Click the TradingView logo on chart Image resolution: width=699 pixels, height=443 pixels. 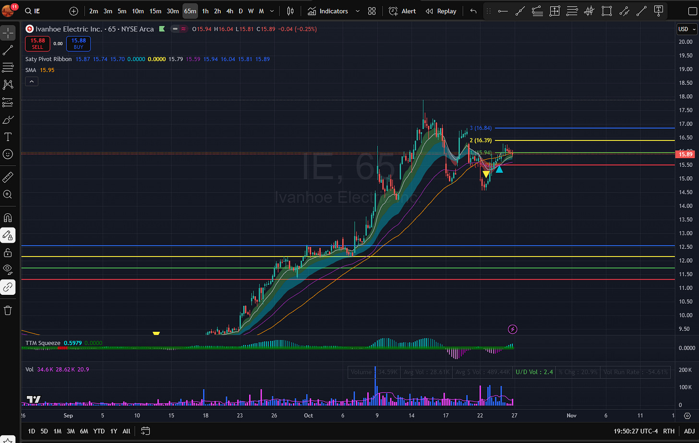click(x=34, y=399)
